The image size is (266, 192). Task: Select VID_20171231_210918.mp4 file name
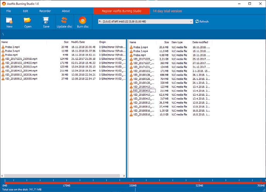(x=21, y=59)
